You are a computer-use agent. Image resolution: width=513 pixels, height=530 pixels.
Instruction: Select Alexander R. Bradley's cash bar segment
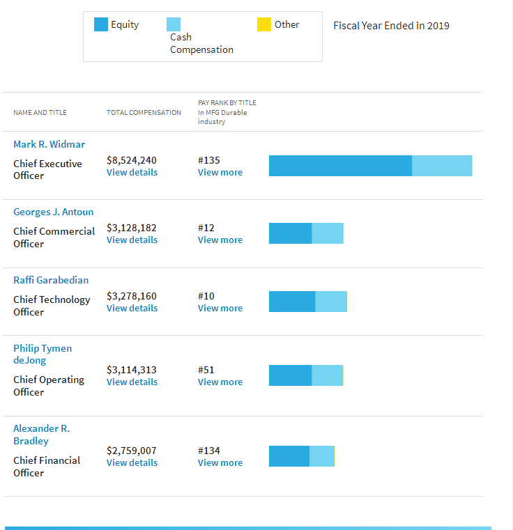322,456
